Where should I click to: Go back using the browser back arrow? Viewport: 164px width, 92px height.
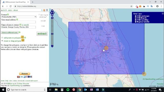(x=3, y=6)
